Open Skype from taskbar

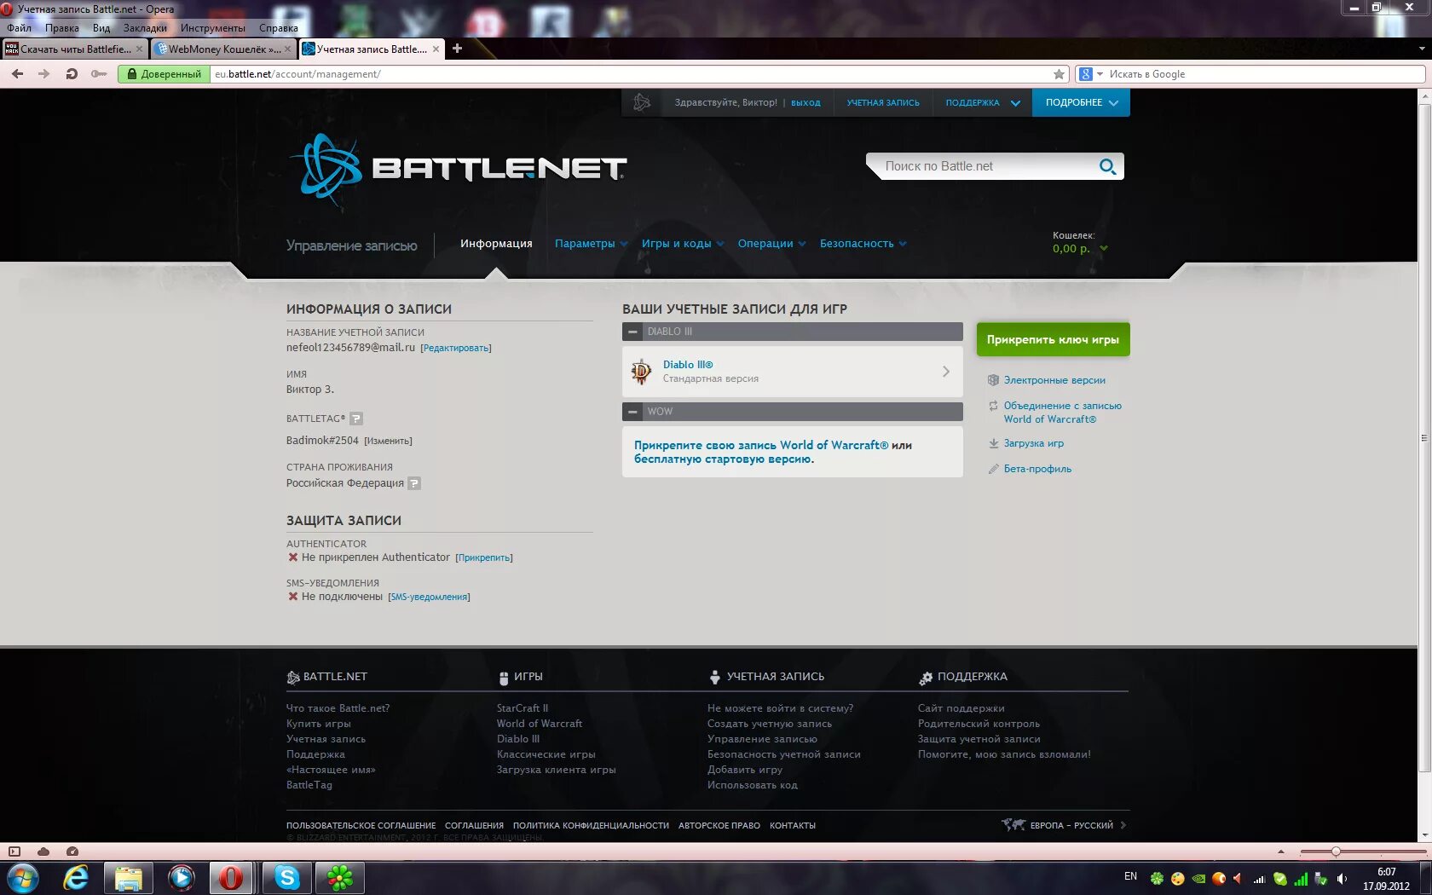287,877
